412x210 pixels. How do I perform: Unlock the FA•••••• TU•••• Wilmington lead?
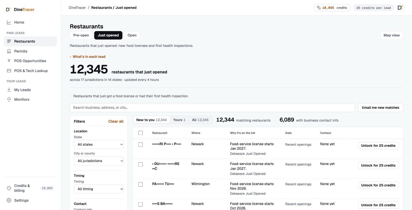[x=378, y=185]
